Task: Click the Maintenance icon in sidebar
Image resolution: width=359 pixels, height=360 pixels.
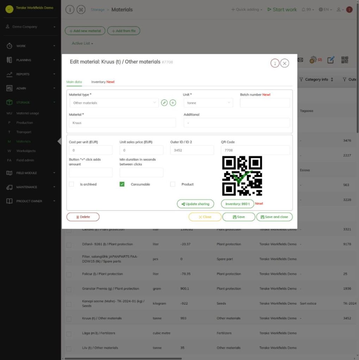Action: (9, 187)
